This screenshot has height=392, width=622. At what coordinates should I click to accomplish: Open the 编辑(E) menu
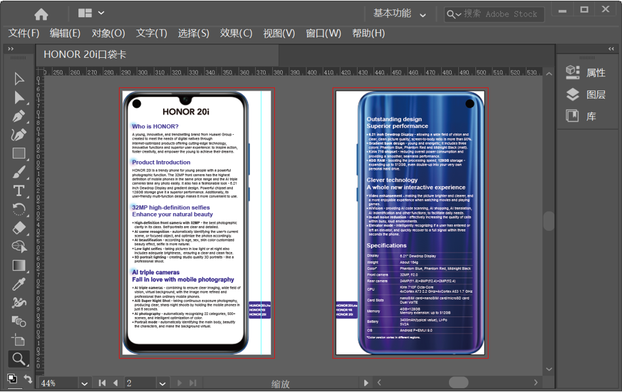[x=65, y=34]
